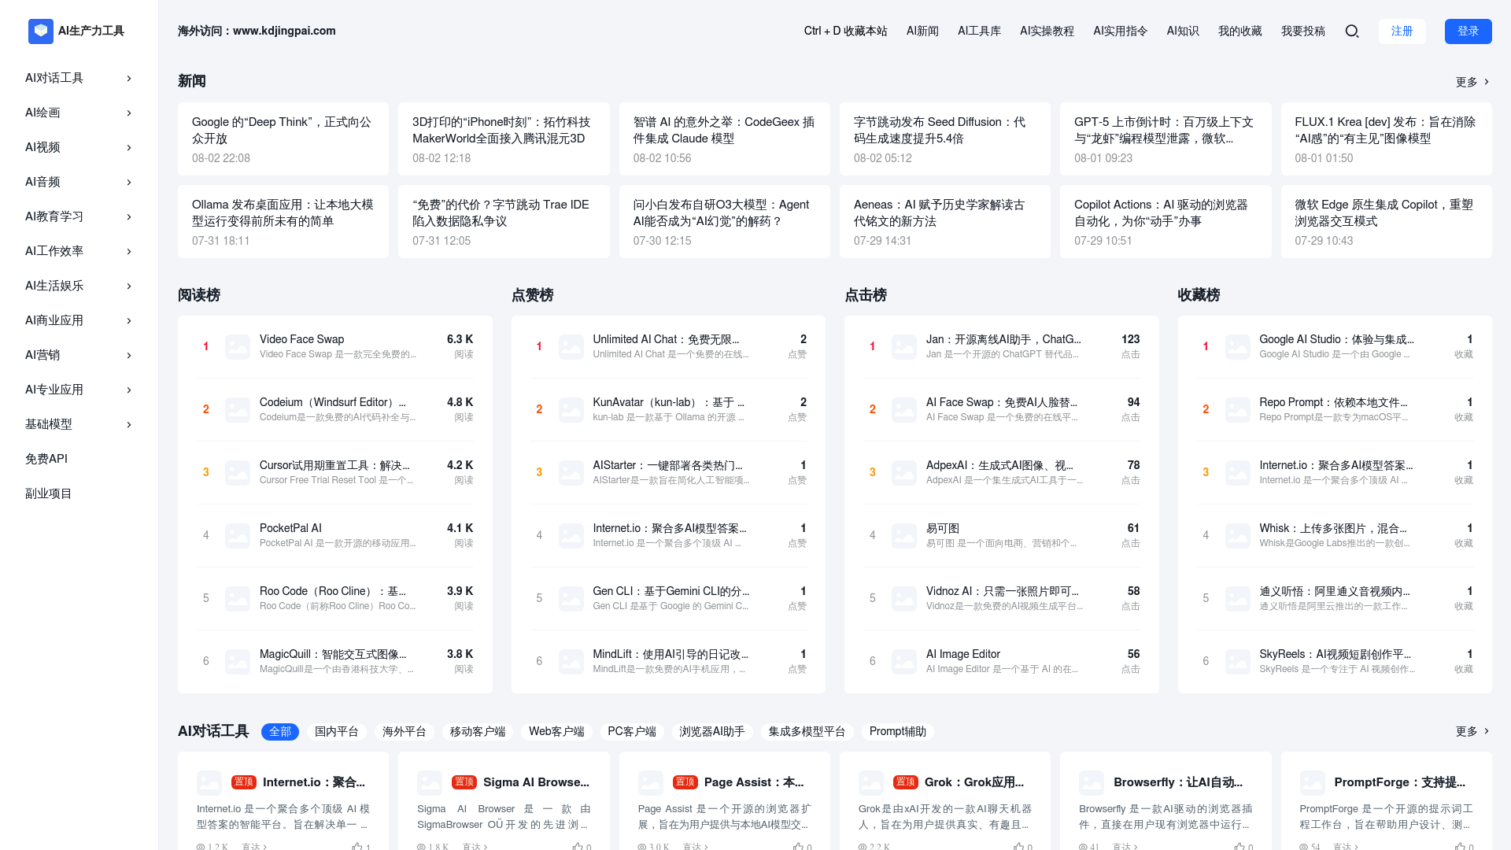Open news Google 的 Deep Think article

pos(283,139)
